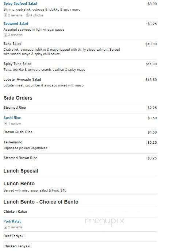Read 2 reviews of Spicy Seafood Salad
Viewport: 170px width, 251px height.
coord(15,15)
